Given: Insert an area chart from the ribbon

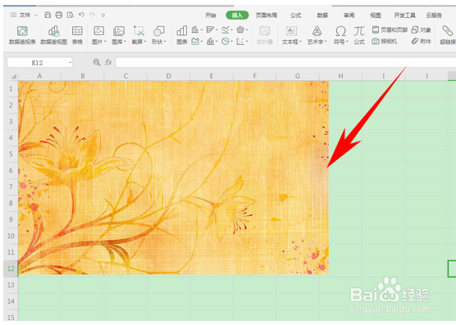Looking at the screenshot, I should (x=197, y=42).
